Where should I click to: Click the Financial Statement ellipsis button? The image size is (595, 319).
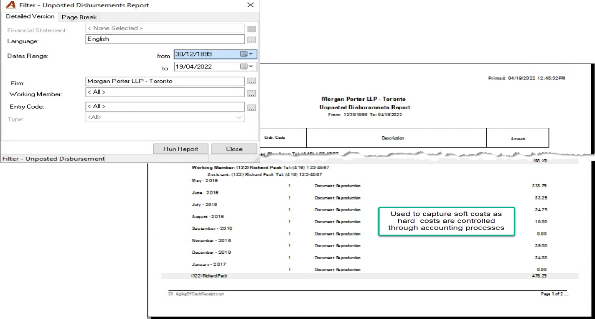[x=251, y=29]
